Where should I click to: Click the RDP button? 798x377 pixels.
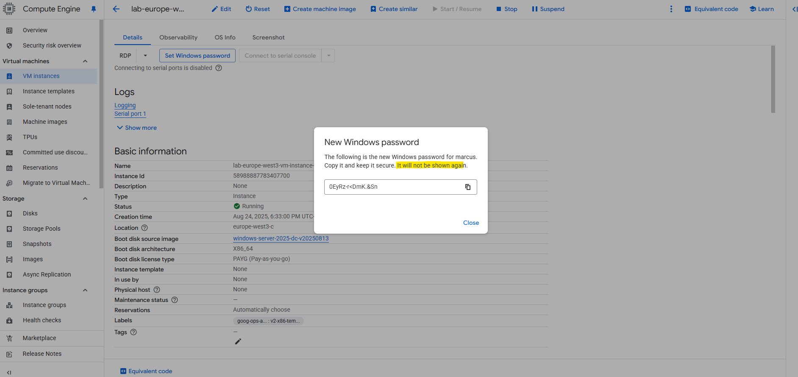point(125,56)
